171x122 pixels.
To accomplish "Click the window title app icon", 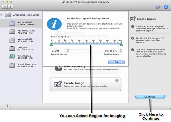I will 63,2.
